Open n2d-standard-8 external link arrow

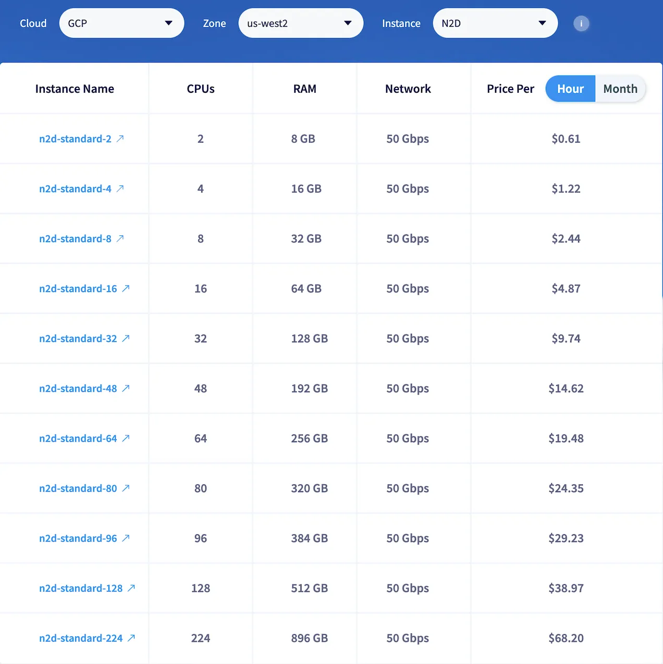coord(120,237)
